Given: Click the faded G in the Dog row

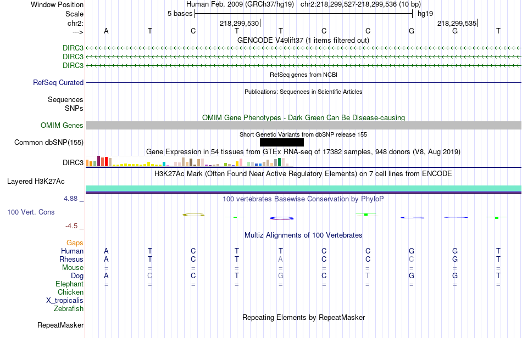Looking at the screenshot, I should [x=281, y=275].
